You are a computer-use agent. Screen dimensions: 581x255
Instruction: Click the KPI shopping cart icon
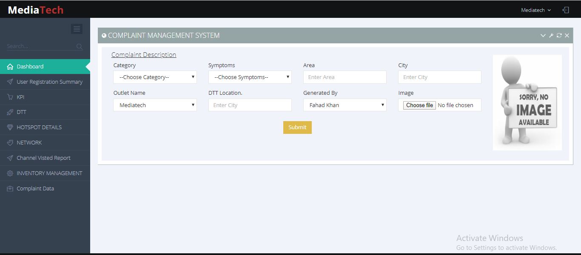(x=10, y=97)
